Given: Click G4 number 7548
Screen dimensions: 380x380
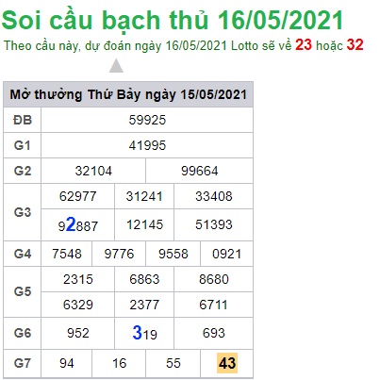Looking at the screenshot, I should click(67, 254).
